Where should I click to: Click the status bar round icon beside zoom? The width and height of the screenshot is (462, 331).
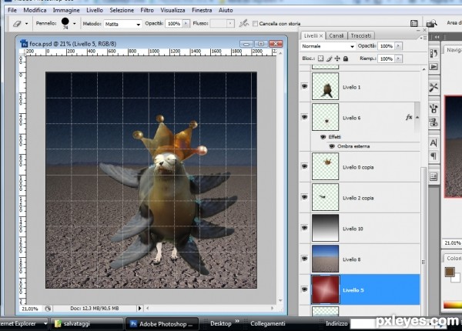[48, 309]
